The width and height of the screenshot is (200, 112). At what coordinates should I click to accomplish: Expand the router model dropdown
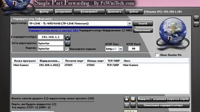tap(129, 23)
